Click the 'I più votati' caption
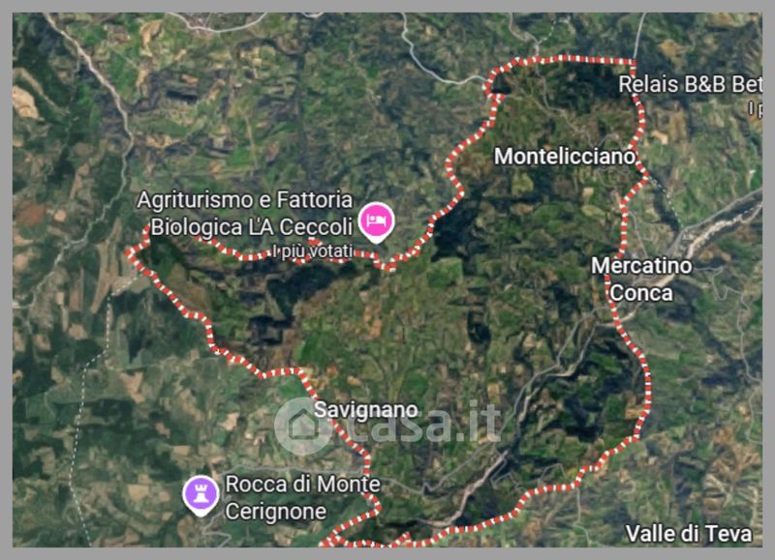 coord(312,251)
